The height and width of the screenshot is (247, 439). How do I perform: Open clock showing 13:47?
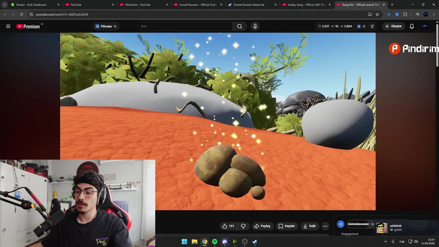pos(428,242)
